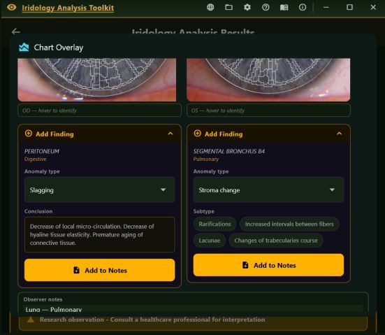Click the eye logo icon
The height and width of the screenshot is (335, 385).
pyautogui.click(x=12, y=8)
